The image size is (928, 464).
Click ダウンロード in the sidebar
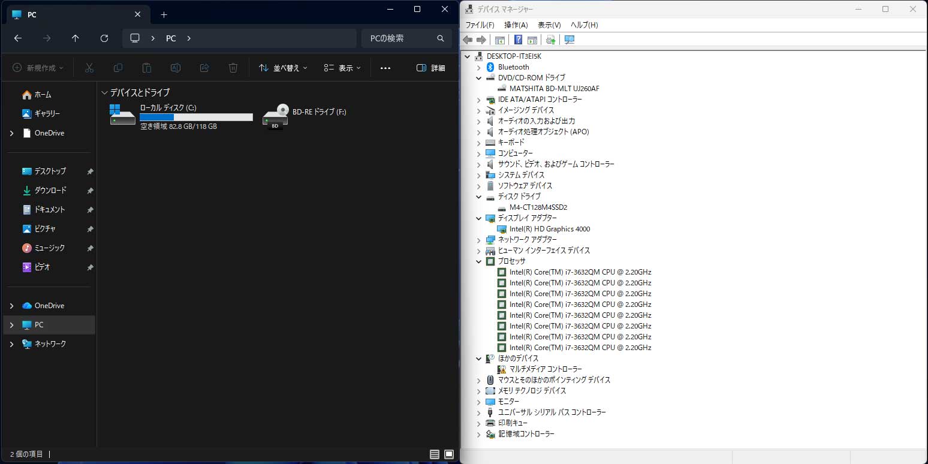point(50,191)
